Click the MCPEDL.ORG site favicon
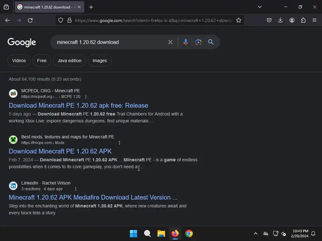 (x=13, y=94)
